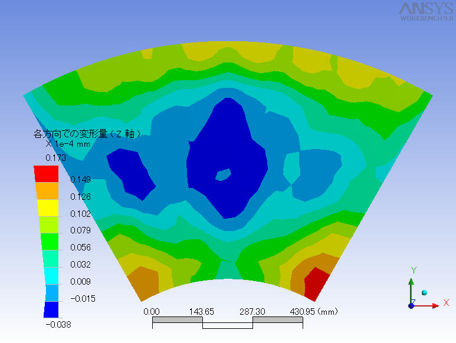The width and height of the screenshot is (456, 343).
Task: Click the red legend color band
Action: [46, 174]
